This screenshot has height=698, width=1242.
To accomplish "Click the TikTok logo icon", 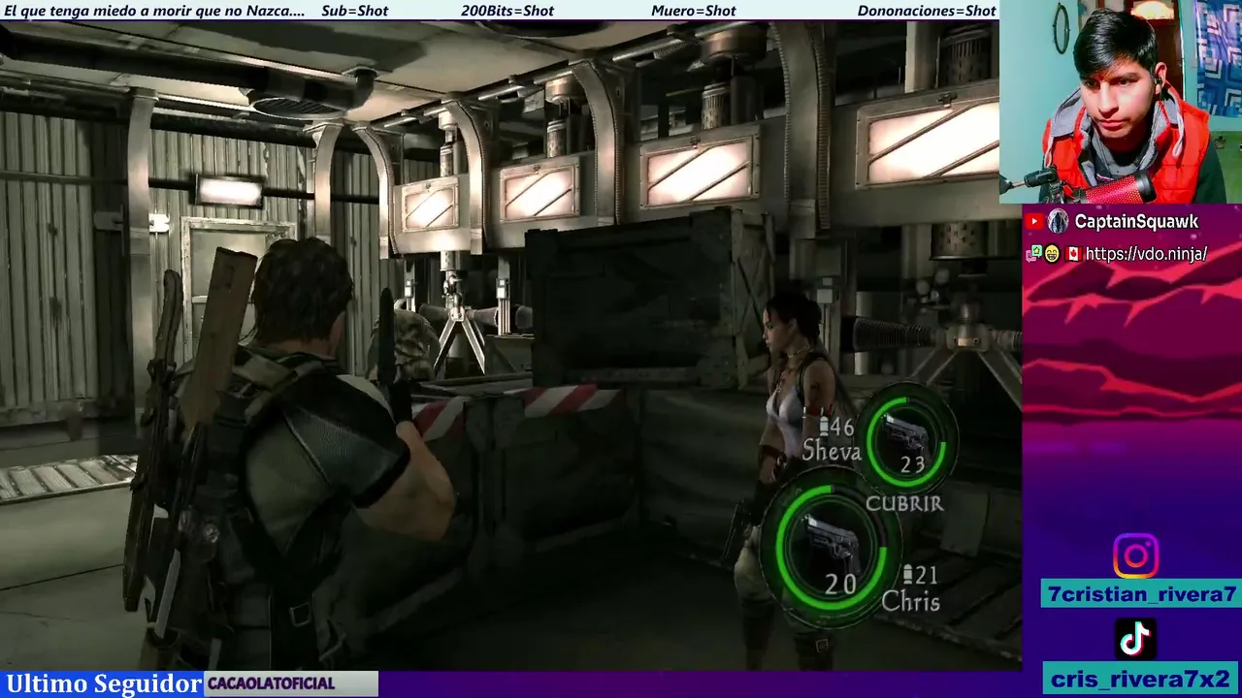I will (1135, 640).
